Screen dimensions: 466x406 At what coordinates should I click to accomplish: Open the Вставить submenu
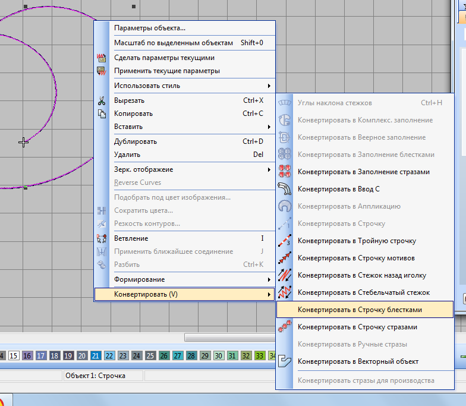tap(184, 127)
